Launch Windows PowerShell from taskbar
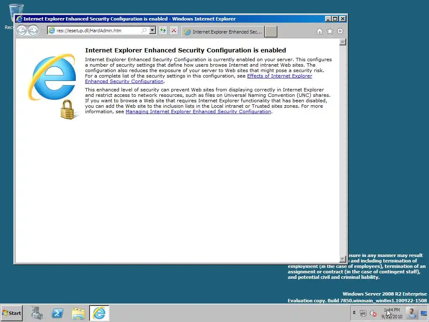The height and width of the screenshot is (322, 429). 57,313
